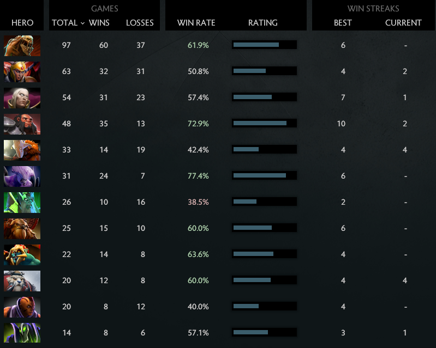
Task: Select Juggernaut portrait in the 33-games row
Action: (x=22, y=150)
